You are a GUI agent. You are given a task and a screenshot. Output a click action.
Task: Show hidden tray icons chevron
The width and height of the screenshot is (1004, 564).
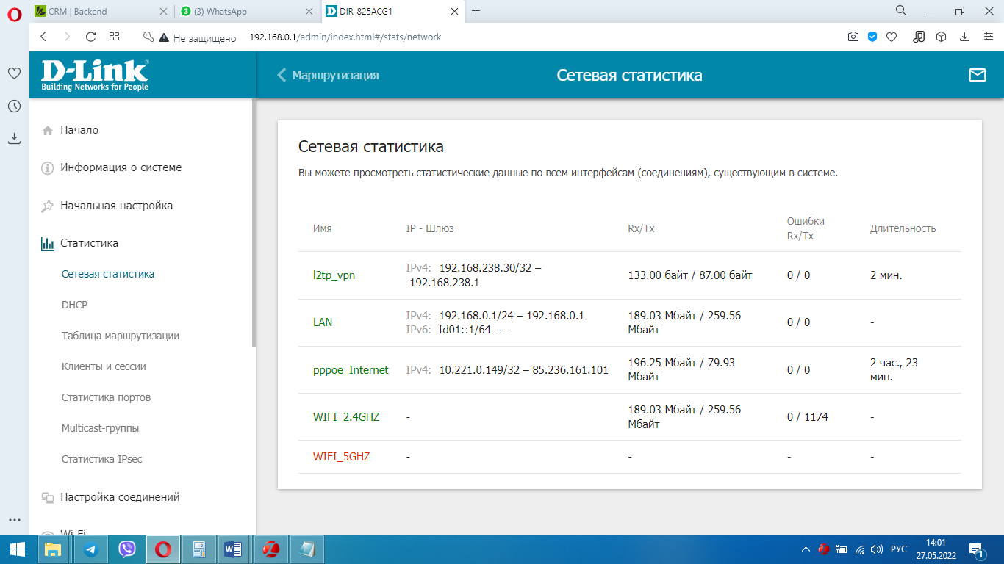pyautogui.click(x=806, y=549)
